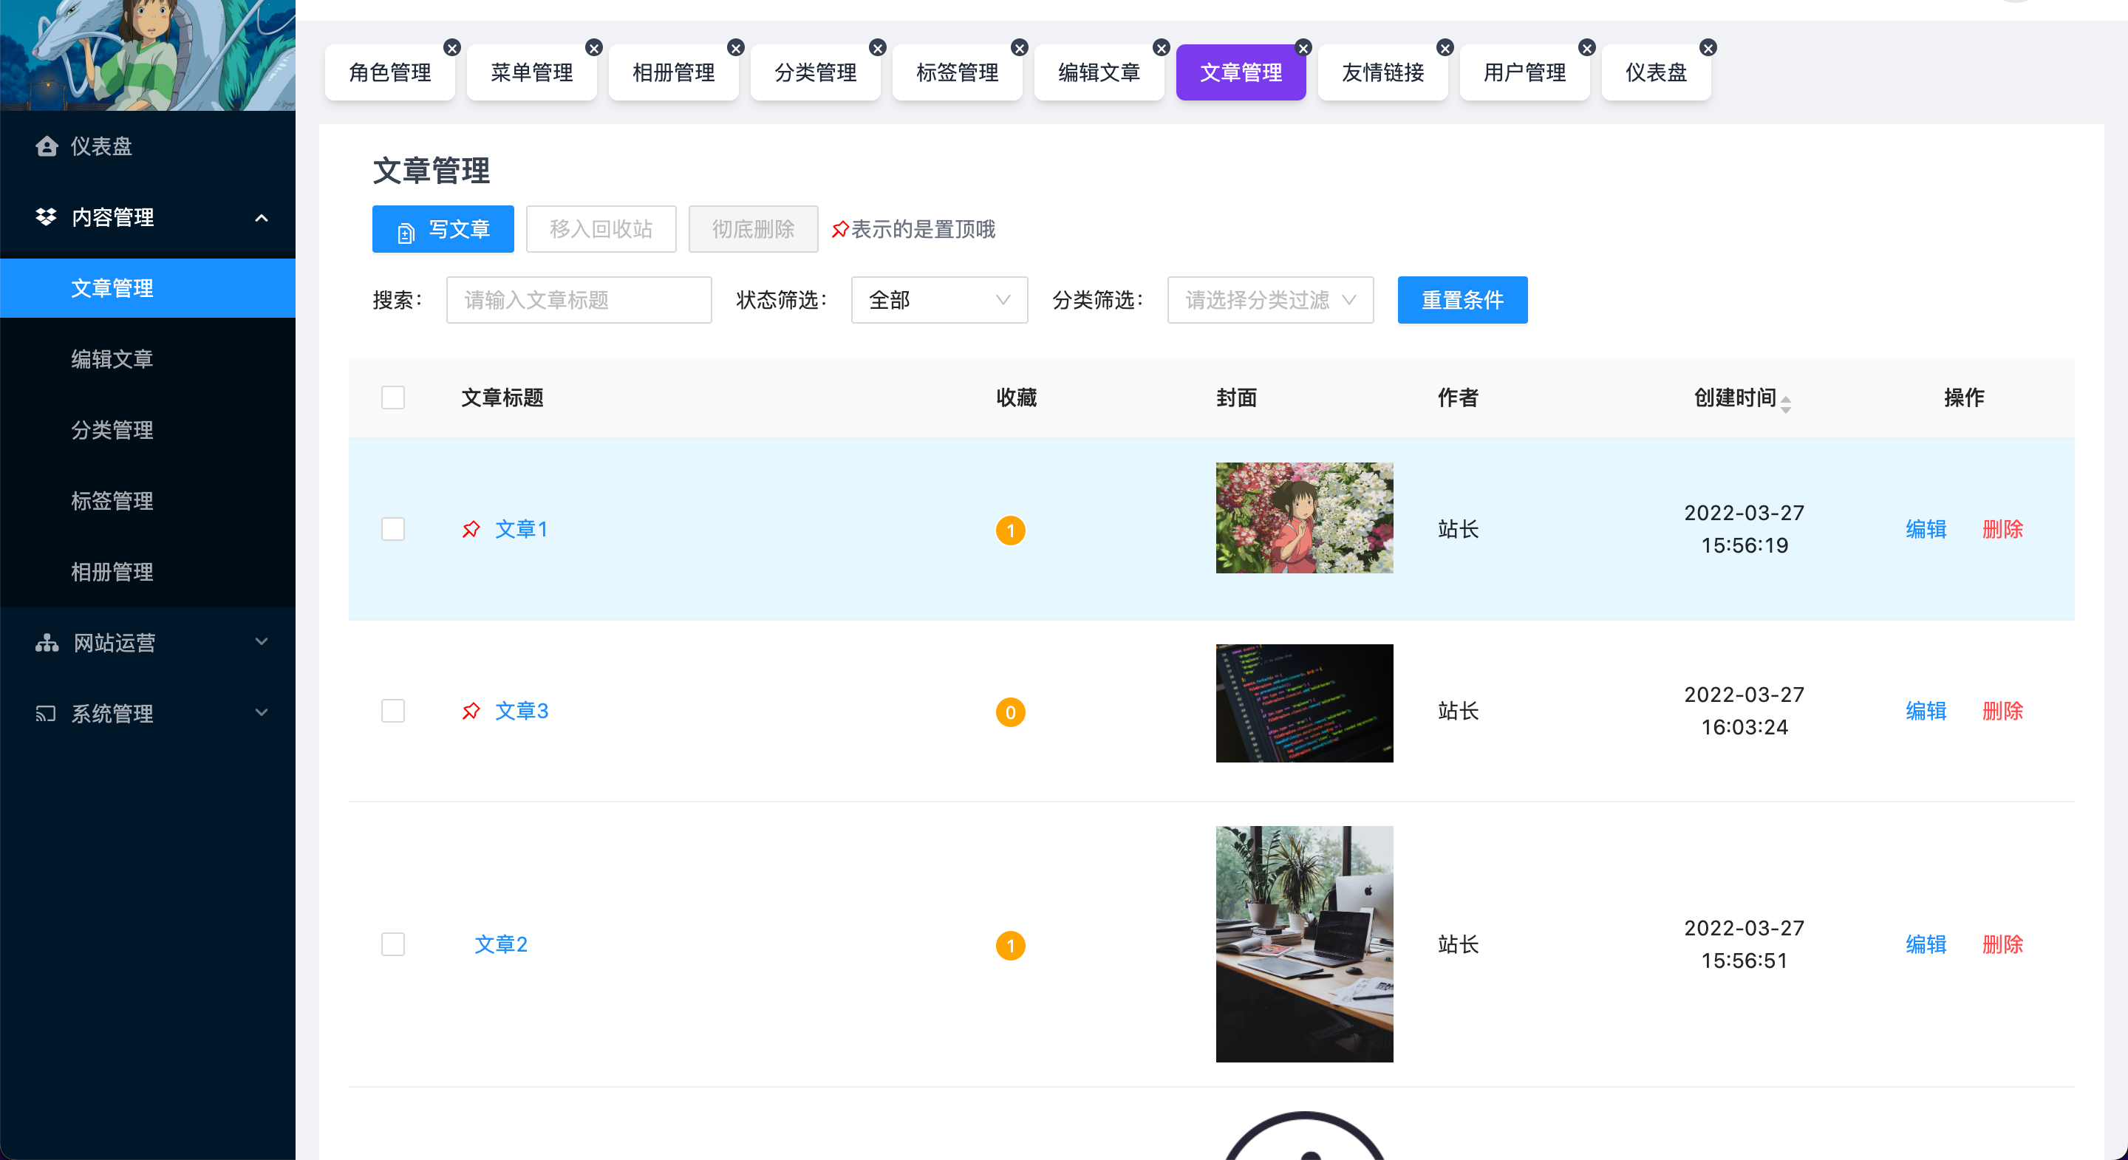Open the 文章2 desk cover thumbnail

tap(1304, 944)
